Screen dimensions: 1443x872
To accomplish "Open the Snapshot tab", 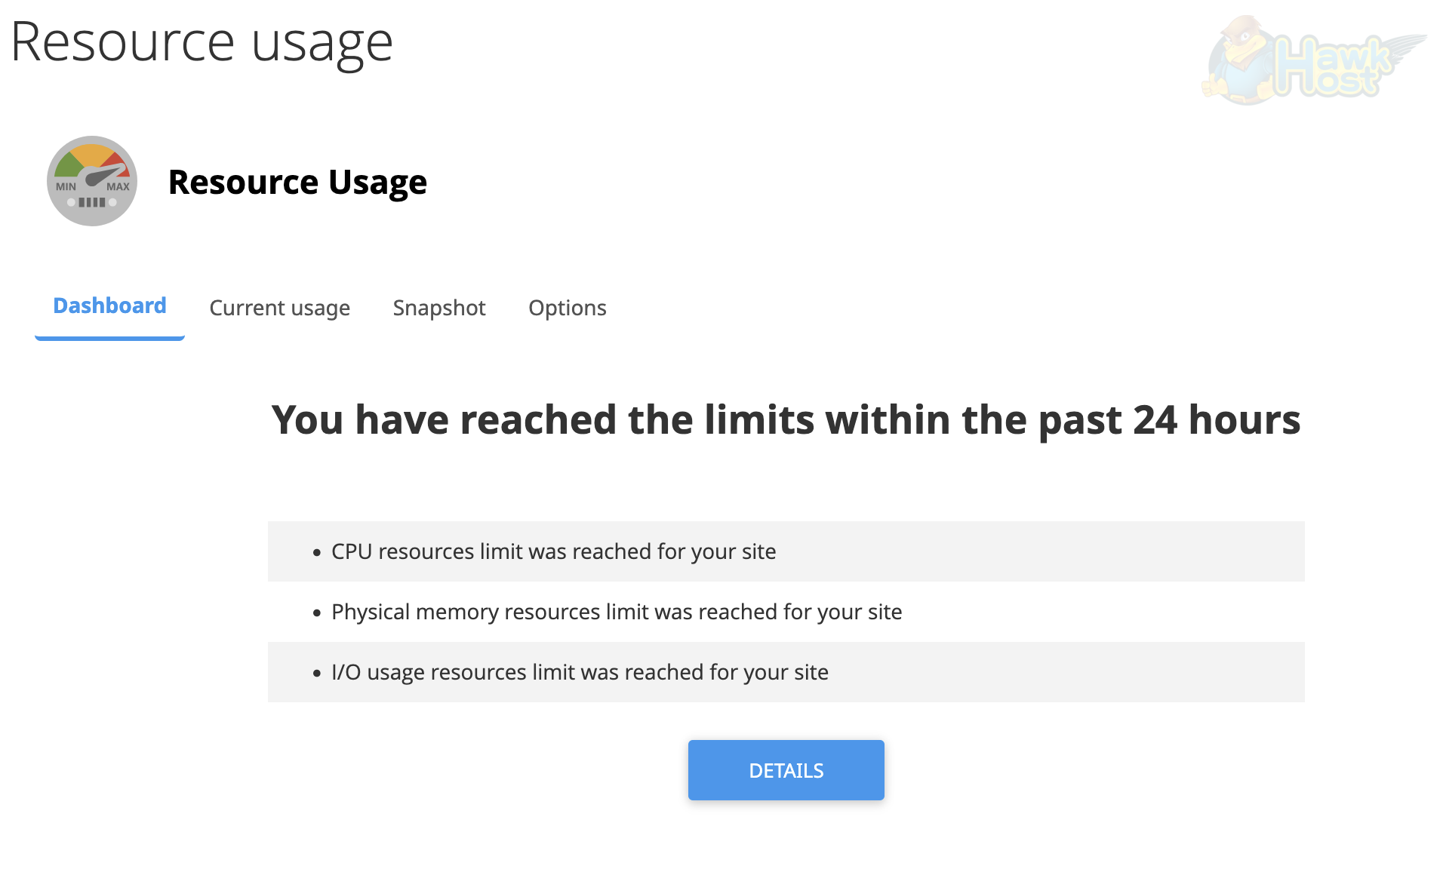I will 439,308.
